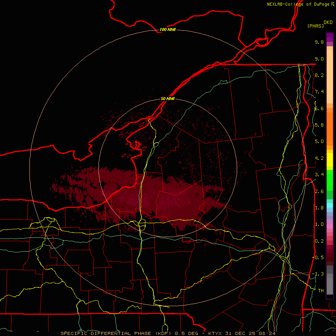336x336 pixels.
Task: Click the bright green segment of the color scale
Action: [330, 180]
